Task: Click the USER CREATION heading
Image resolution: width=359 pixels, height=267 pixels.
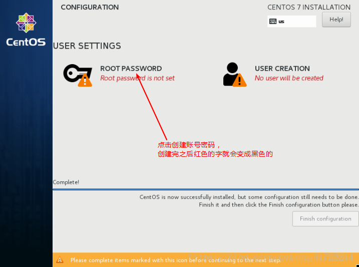Action: pyautogui.click(x=282, y=69)
